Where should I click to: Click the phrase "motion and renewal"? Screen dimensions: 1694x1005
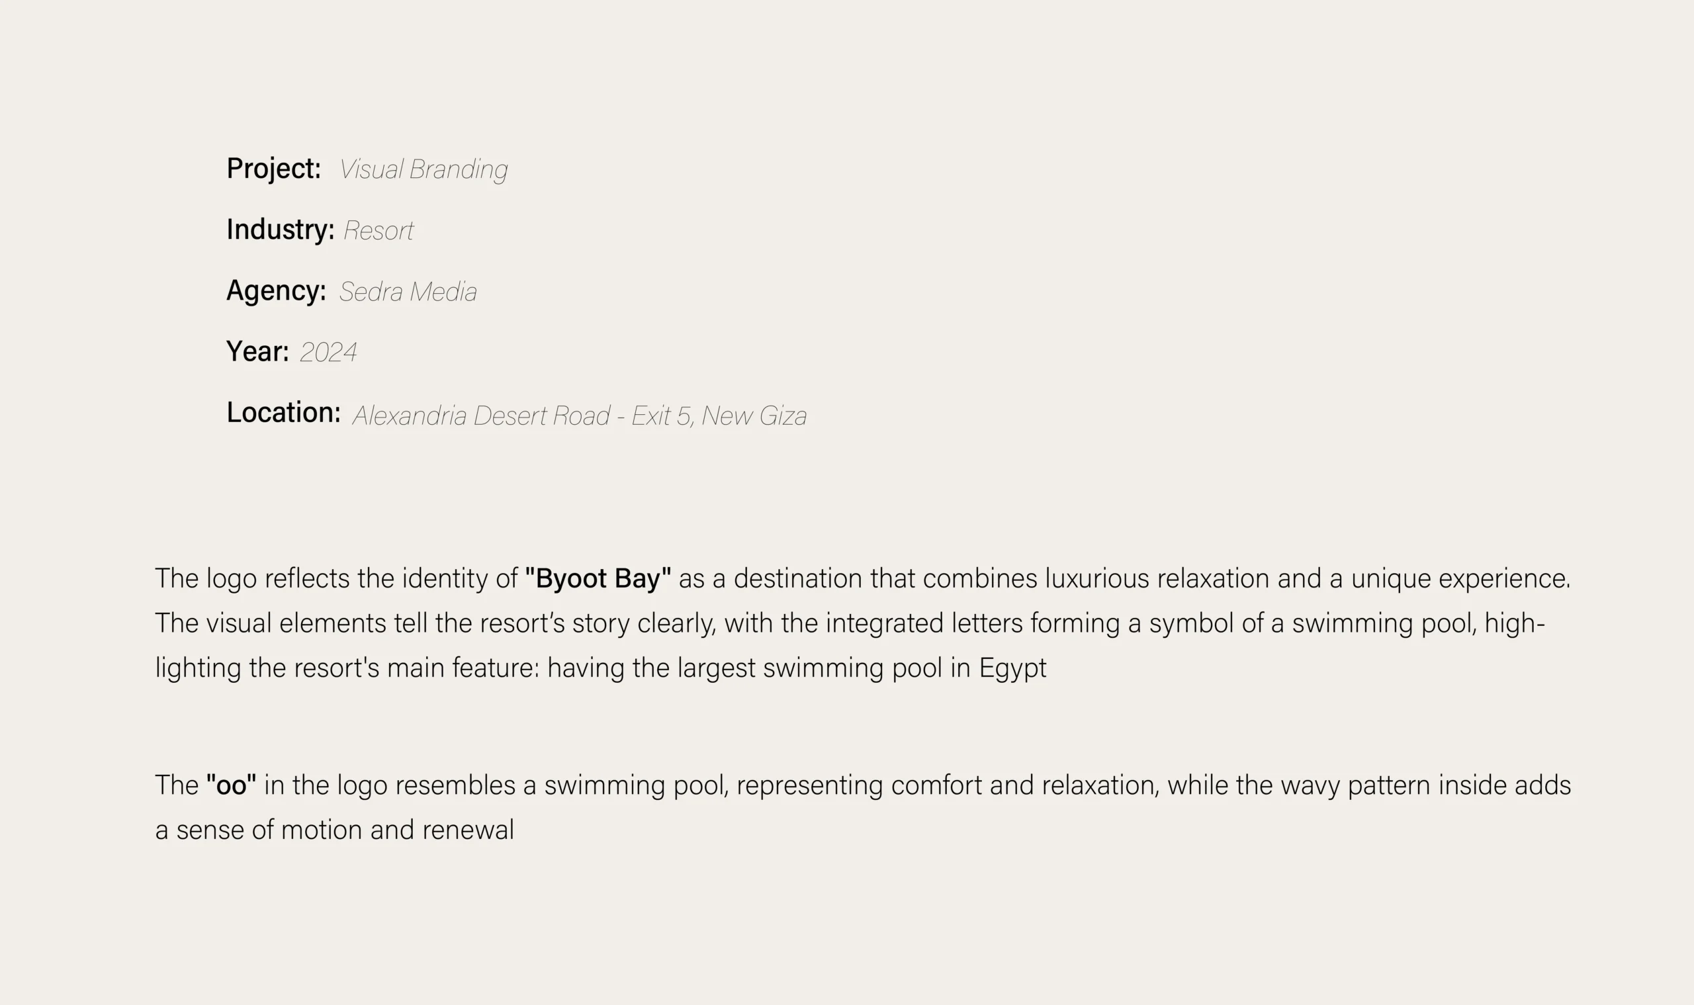(x=398, y=830)
